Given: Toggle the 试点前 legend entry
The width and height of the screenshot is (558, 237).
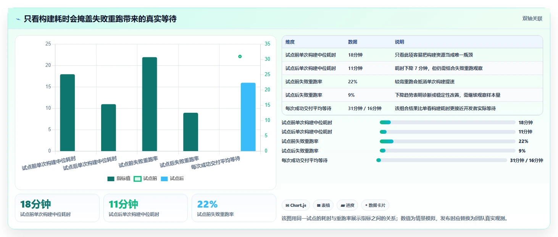Looking at the screenshot, I should pos(145,179).
